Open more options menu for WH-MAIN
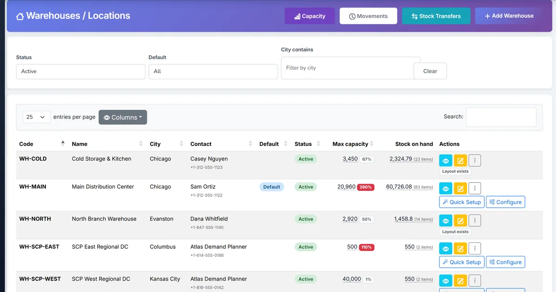Image resolution: width=556 pixels, height=292 pixels. point(475,189)
